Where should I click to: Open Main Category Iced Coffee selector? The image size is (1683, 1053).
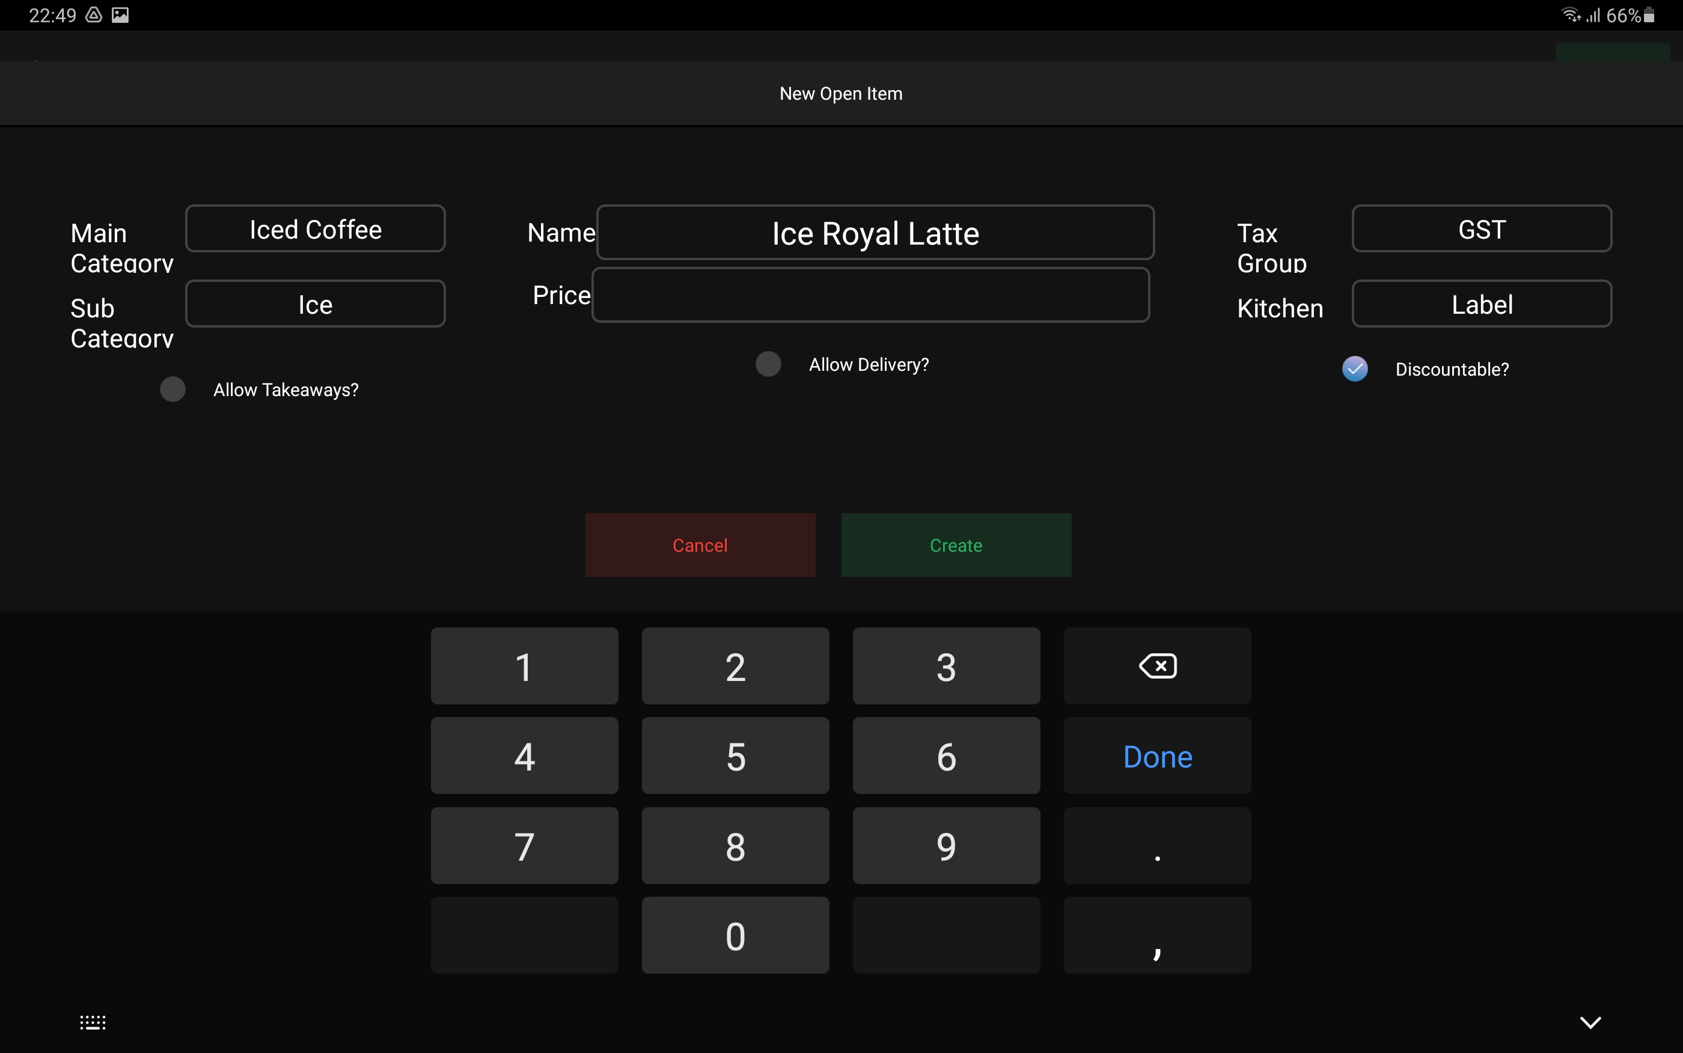click(x=316, y=229)
